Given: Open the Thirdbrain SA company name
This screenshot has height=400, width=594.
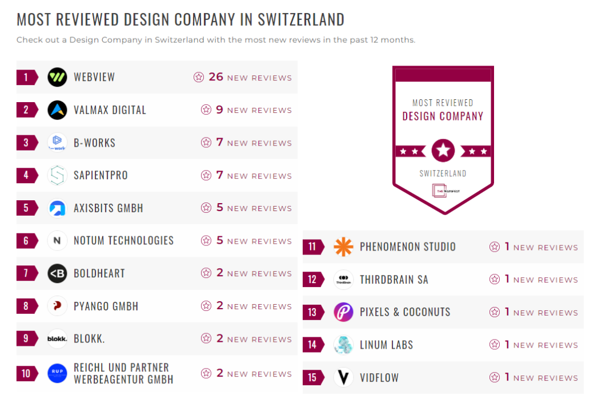Looking at the screenshot, I should [x=394, y=280].
